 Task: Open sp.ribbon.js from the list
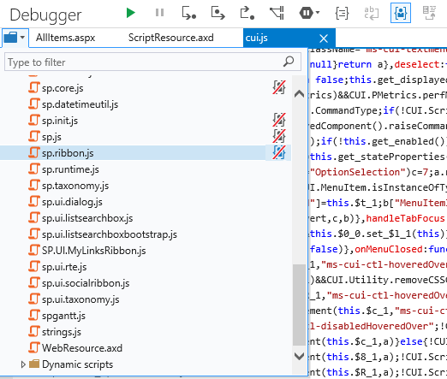(68, 153)
